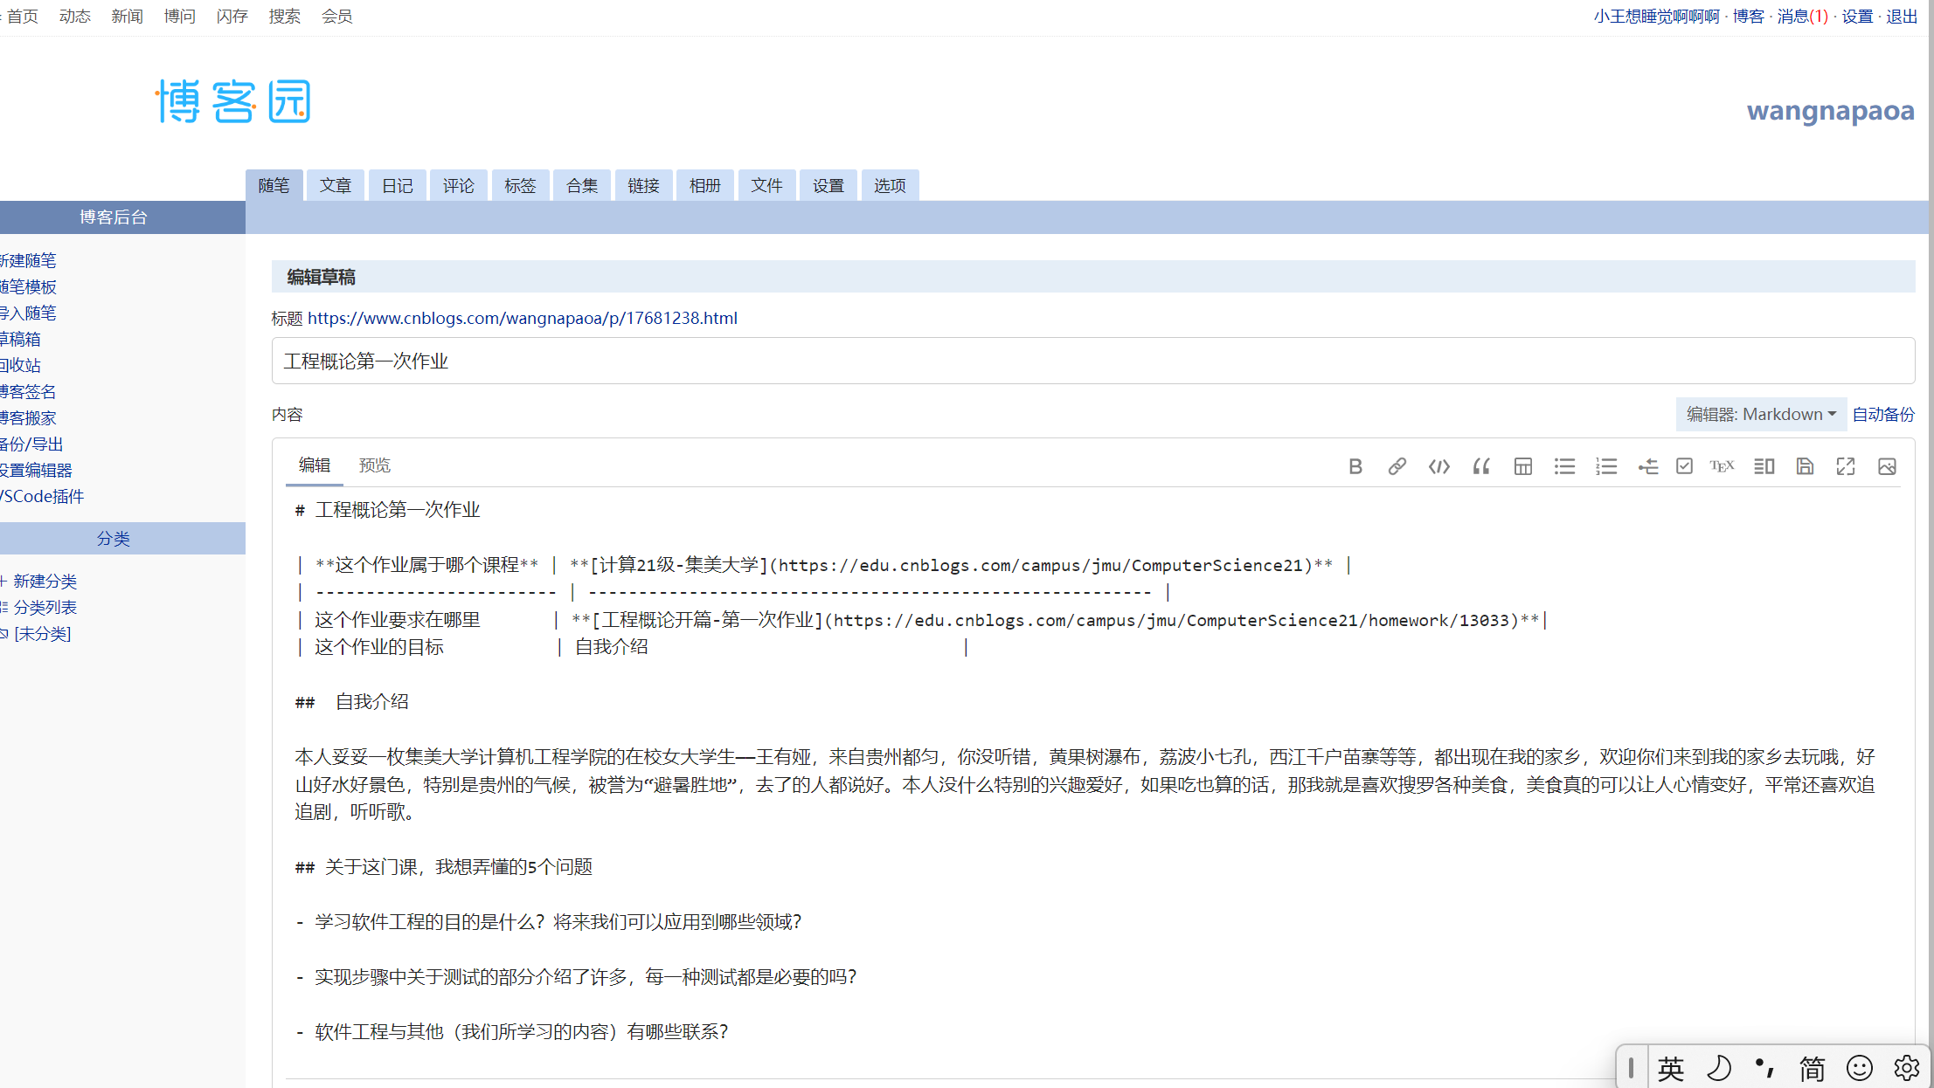Image resolution: width=1934 pixels, height=1088 pixels.
Task: Click the 自动备份 link
Action: point(1883,414)
